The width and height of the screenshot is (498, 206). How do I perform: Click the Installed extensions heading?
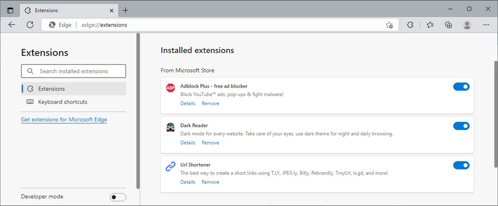tap(197, 50)
